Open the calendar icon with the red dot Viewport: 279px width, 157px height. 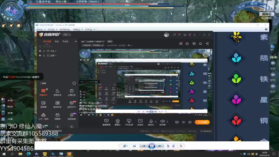[x=181, y=44]
